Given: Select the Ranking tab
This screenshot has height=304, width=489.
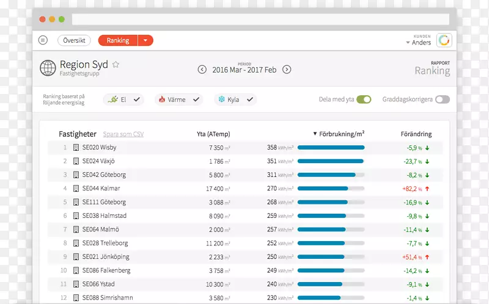Looking at the screenshot, I should 118,40.
